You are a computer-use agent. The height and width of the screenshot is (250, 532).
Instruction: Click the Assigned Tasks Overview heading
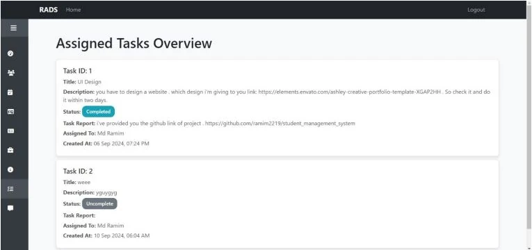(x=134, y=43)
